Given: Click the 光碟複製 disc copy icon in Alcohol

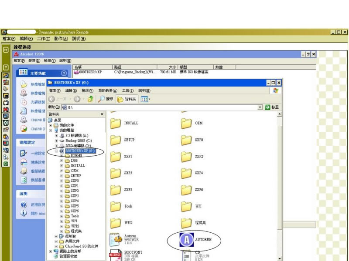Looking at the screenshot, I should click(24, 102).
